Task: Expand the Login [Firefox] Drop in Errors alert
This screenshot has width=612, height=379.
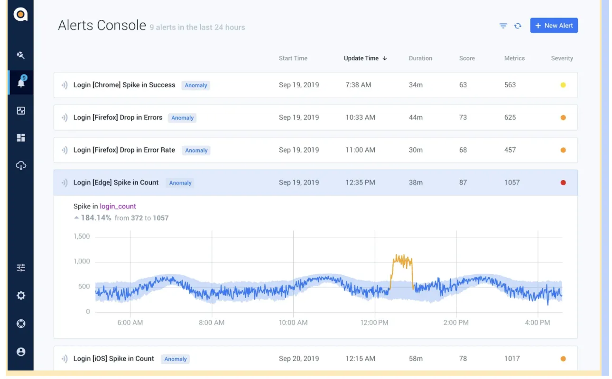Action: coord(118,117)
